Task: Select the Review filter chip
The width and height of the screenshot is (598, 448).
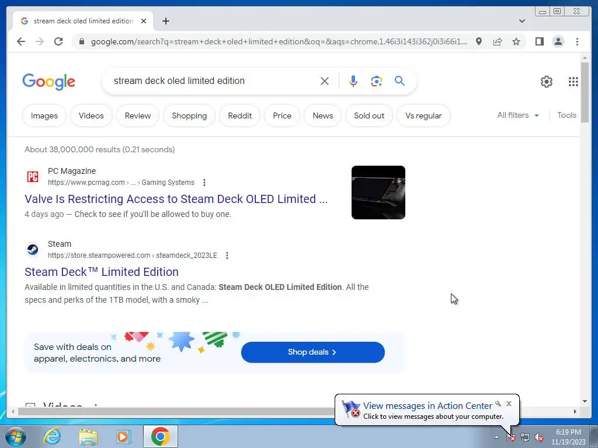Action: click(x=138, y=116)
